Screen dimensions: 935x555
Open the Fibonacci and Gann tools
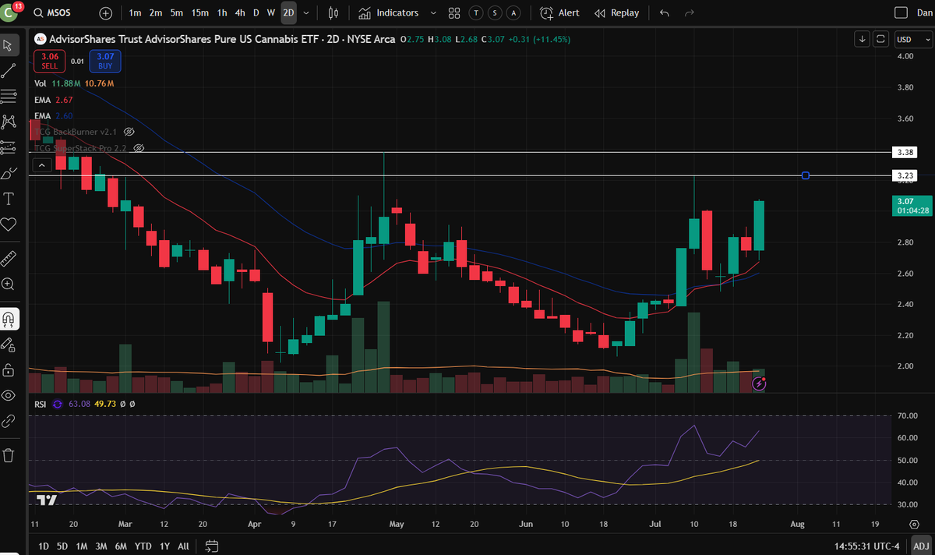point(9,97)
